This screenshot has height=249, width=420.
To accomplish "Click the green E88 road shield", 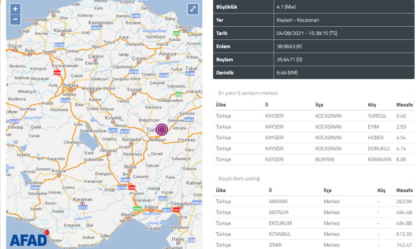I will [179, 94].
